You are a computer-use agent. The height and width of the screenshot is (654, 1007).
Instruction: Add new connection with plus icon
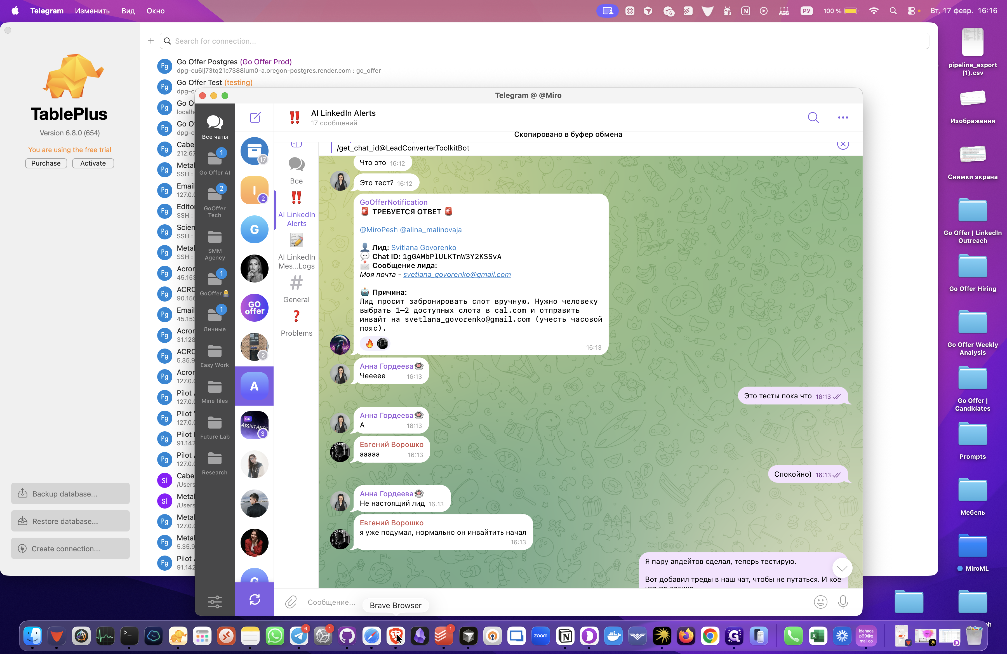pyautogui.click(x=150, y=41)
